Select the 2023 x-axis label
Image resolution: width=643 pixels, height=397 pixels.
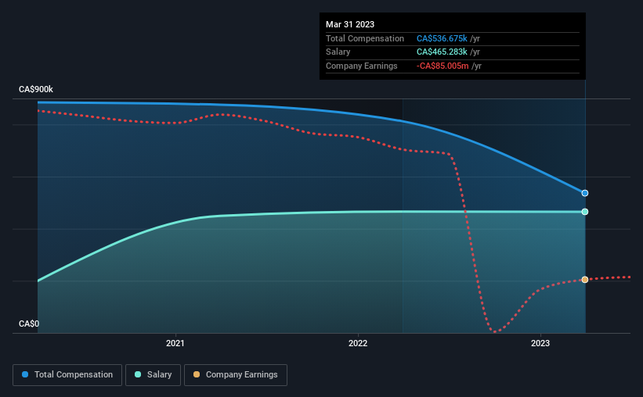click(540, 343)
